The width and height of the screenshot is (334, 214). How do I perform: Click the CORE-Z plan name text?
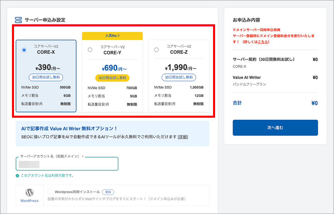(x=179, y=52)
